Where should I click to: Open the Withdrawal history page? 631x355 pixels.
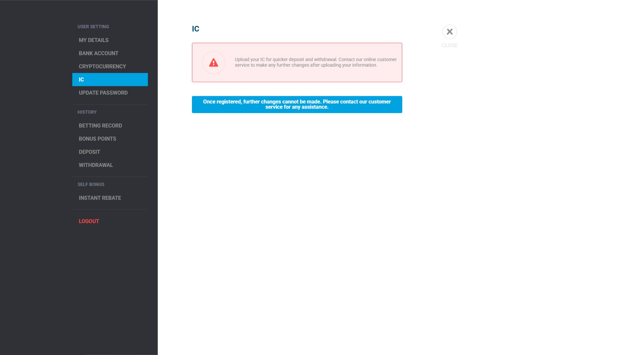tap(96, 165)
